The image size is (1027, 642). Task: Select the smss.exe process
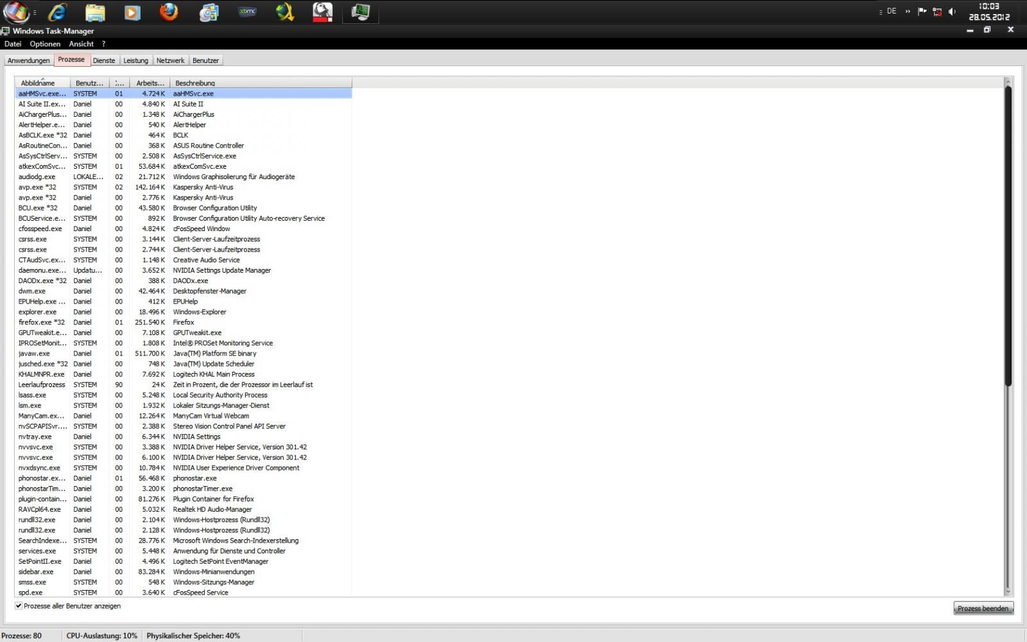[184, 582]
